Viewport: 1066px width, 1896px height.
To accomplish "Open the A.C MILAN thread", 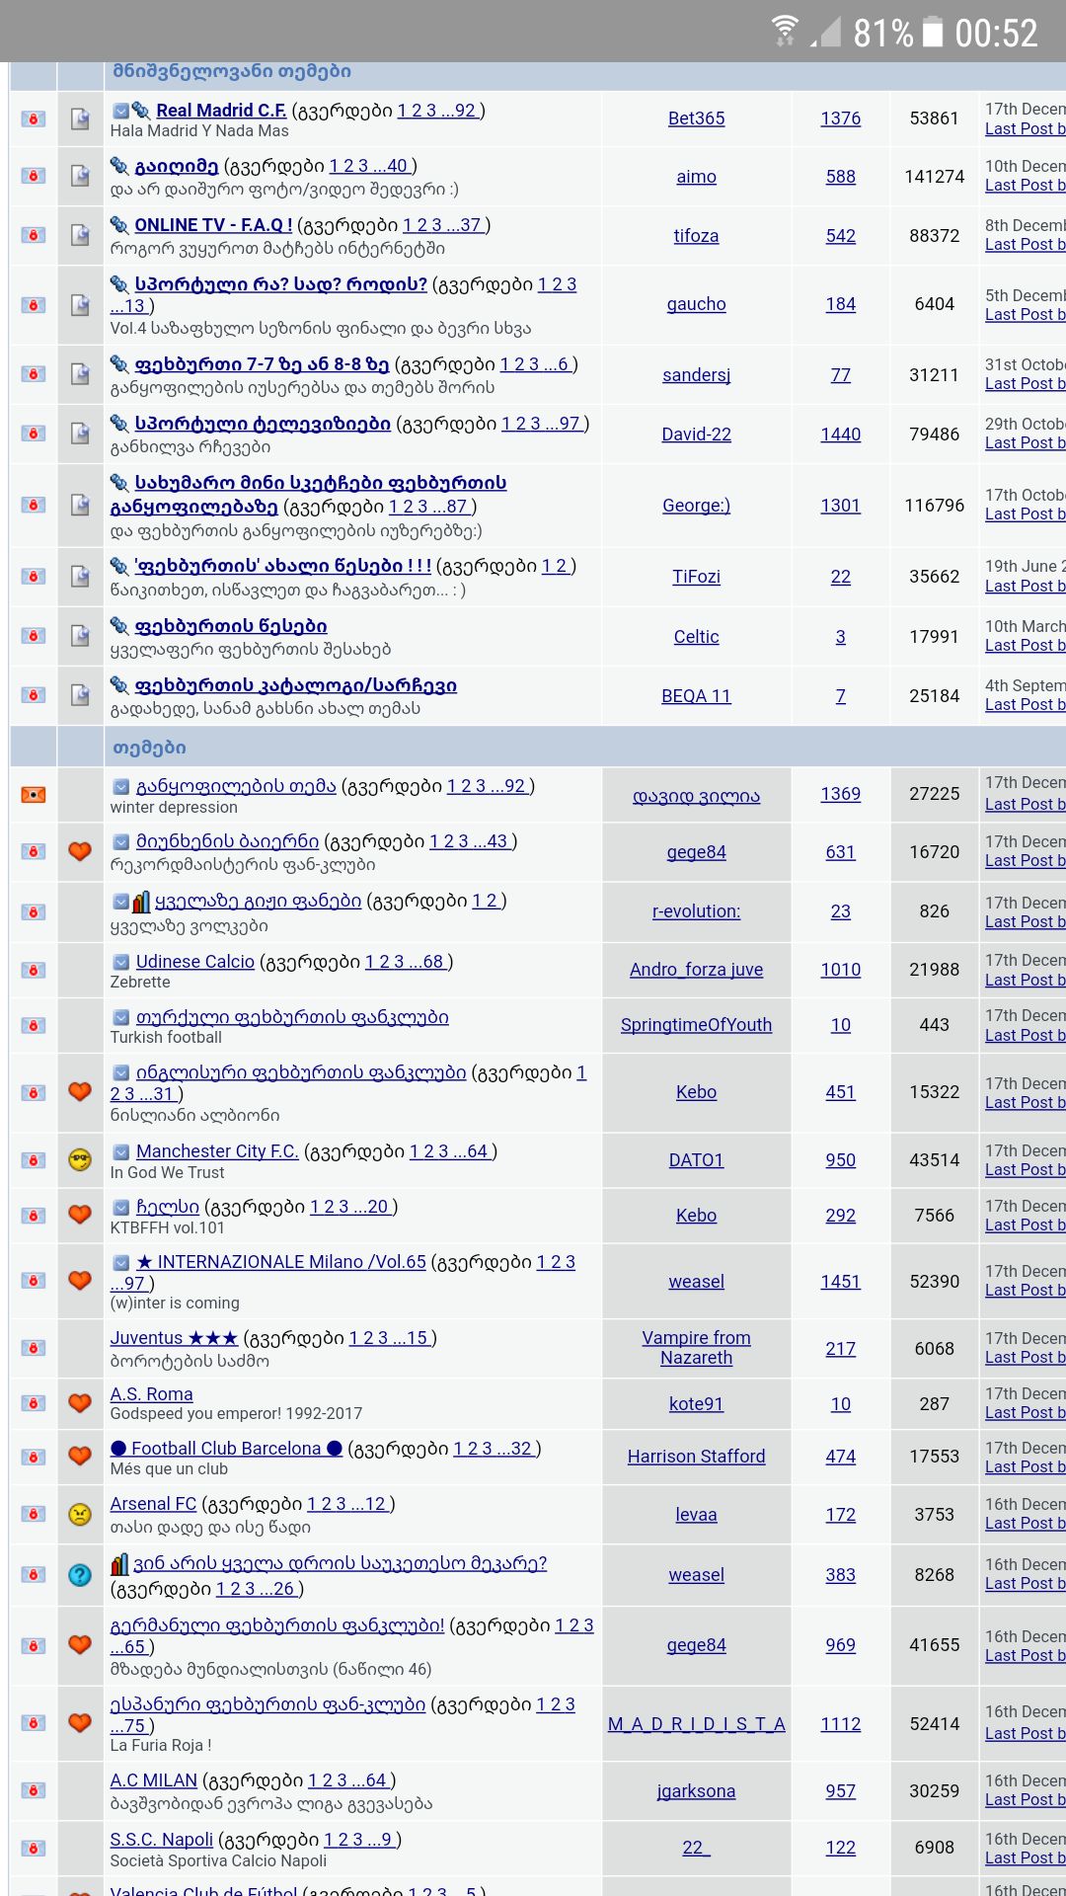I will point(153,1780).
